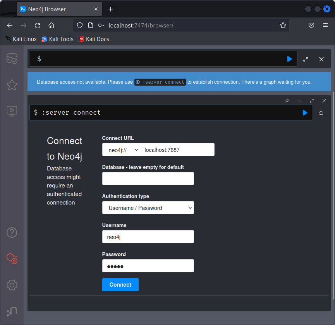The height and width of the screenshot is (325, 335).
Task: Open Browser Settings gear in sidebar
Action: [12, 285]
